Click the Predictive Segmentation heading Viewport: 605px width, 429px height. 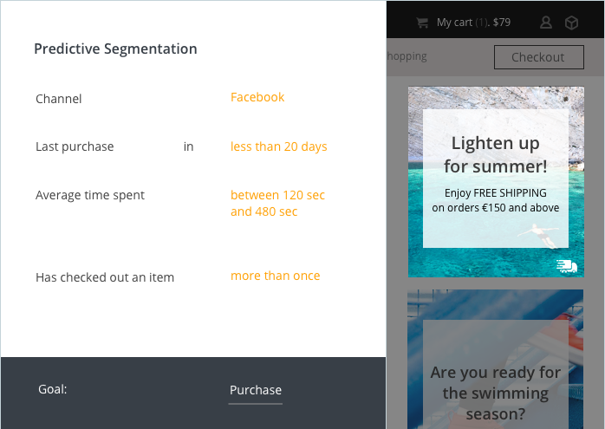click(x=115, y=49)
